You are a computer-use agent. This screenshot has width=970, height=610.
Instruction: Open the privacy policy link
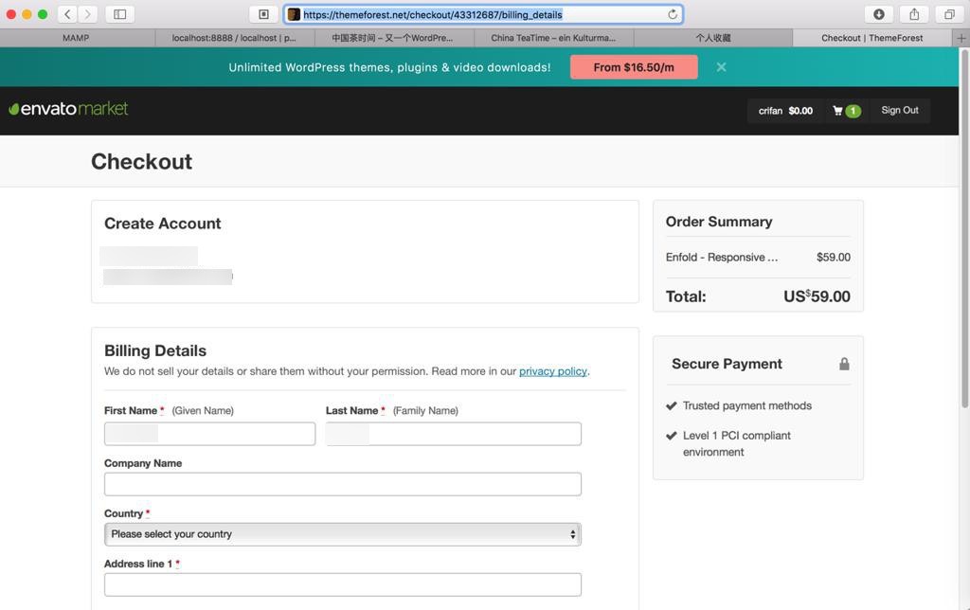[553, 371]
